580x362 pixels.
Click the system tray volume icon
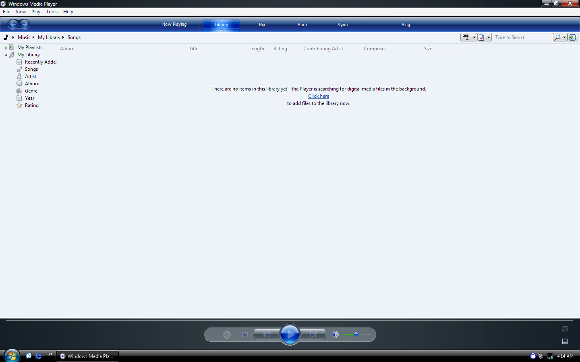tap(541, 356)
